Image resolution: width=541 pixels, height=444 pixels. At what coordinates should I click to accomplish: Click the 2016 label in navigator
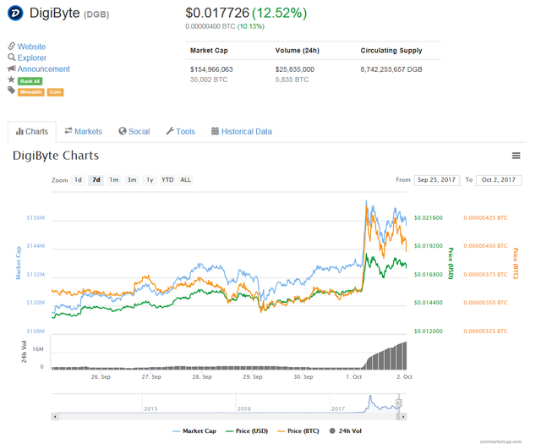pos(244,408)
